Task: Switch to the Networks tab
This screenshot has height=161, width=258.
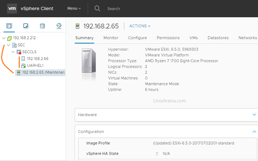Action: tap(248, 38)
